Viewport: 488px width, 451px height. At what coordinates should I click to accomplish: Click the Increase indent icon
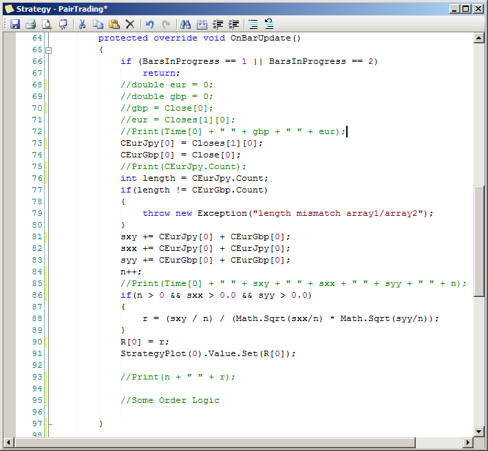pyautogui.click(x=234, y=24)
